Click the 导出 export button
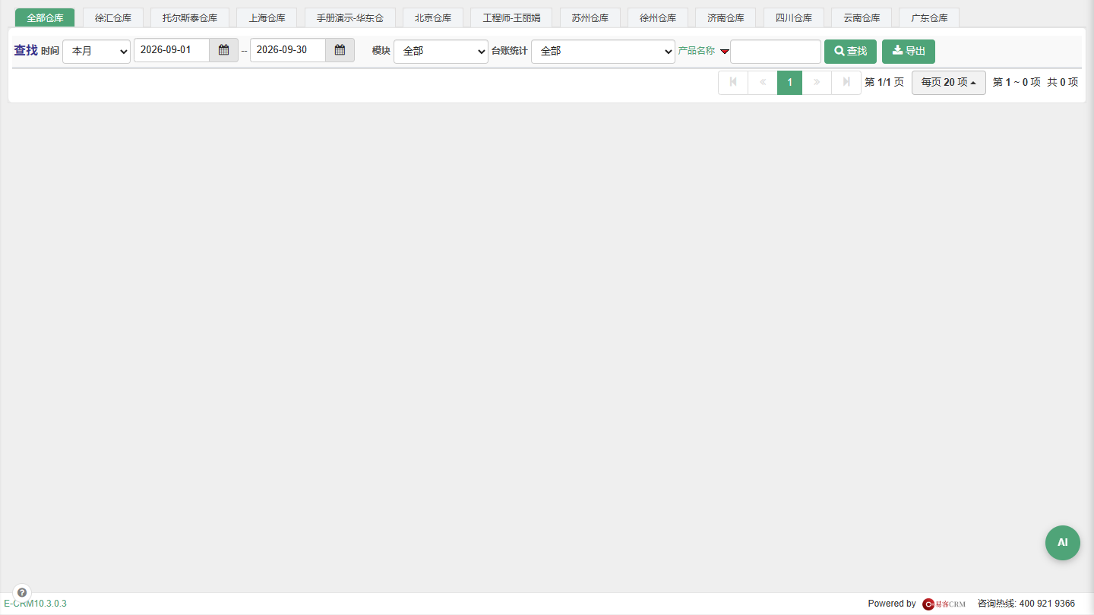Viewport: 1094px width, 615px height. [909, 51]
